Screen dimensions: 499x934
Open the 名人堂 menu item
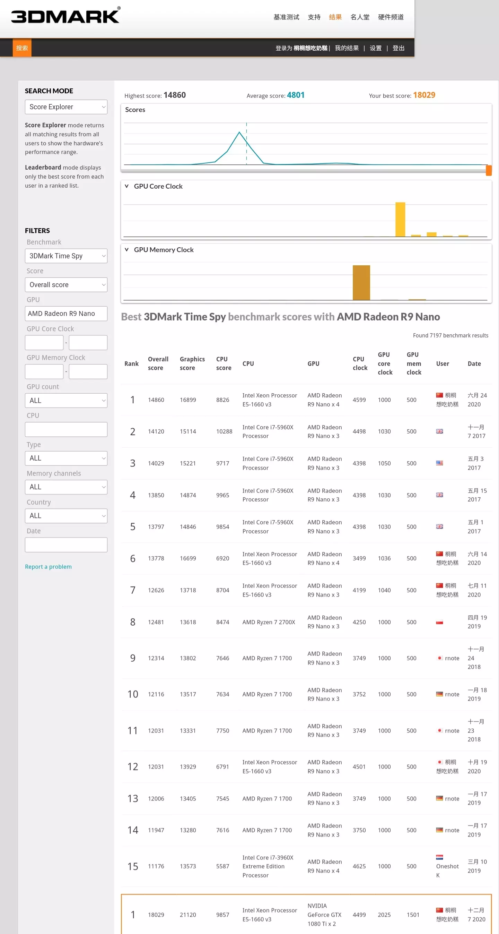tap(359, 17)
